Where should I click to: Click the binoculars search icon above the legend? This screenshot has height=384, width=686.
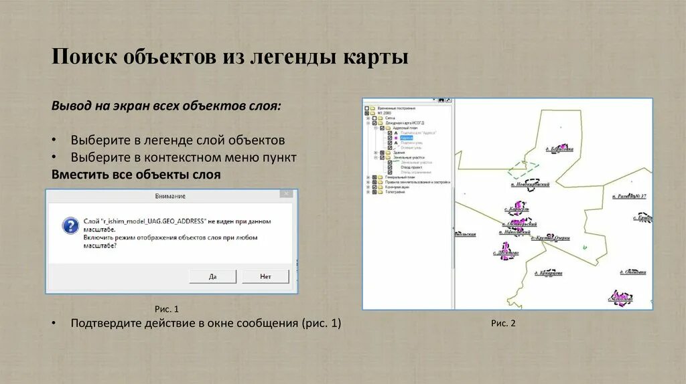pos(441,100)
